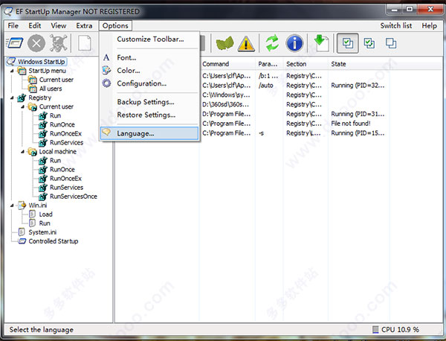Click the yellow warning triangle icon

(x=246, y=44)
